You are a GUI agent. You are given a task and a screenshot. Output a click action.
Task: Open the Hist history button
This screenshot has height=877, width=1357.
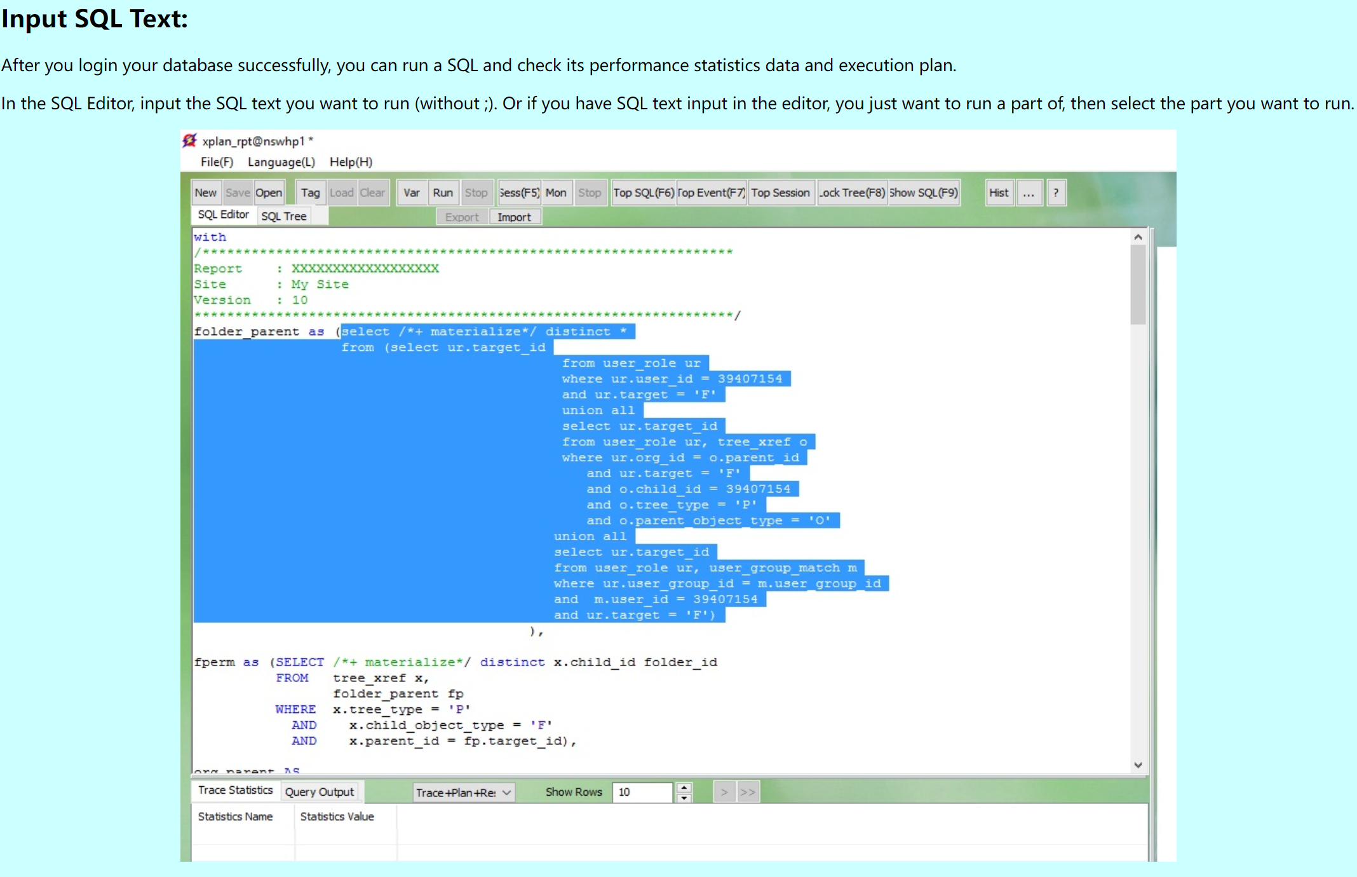(x=998, y=193)
